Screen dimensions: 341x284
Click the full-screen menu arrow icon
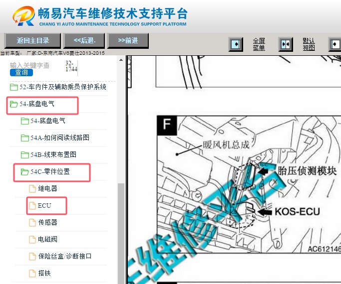[x=236, y=44]
